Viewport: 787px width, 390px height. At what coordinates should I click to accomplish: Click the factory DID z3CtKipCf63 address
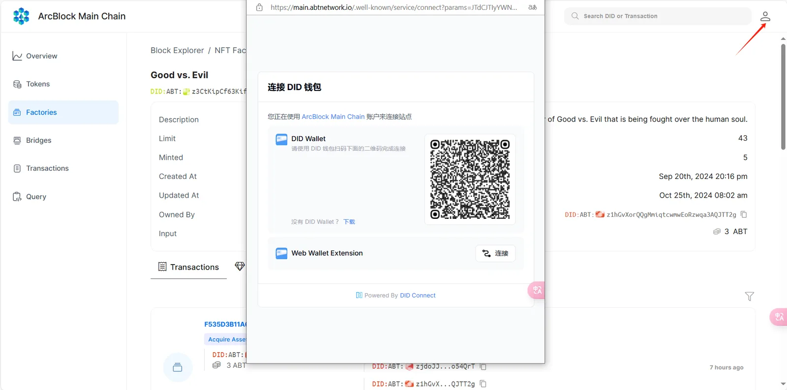(198, 91)
